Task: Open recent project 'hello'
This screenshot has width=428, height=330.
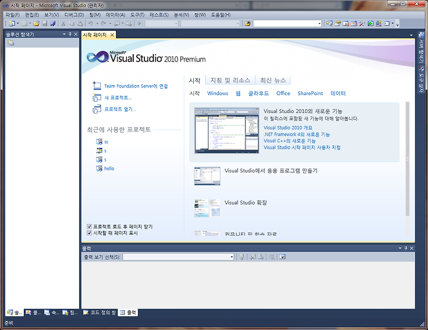Action: coord(109,168)
